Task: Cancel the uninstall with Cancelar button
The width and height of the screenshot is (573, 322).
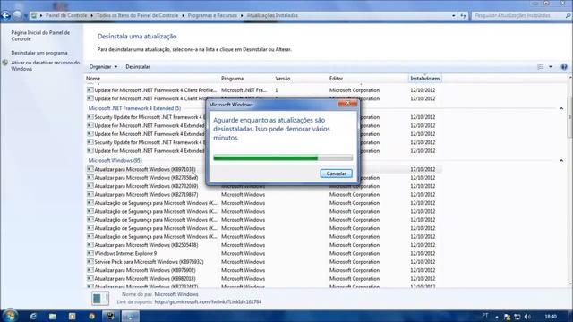Action: pyautogui.click(x=337, y=174)
